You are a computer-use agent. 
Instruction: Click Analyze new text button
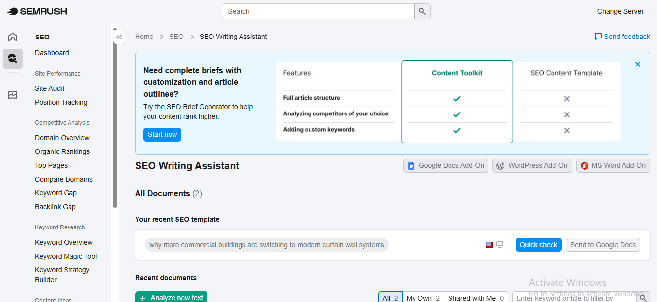click(172, 297)
